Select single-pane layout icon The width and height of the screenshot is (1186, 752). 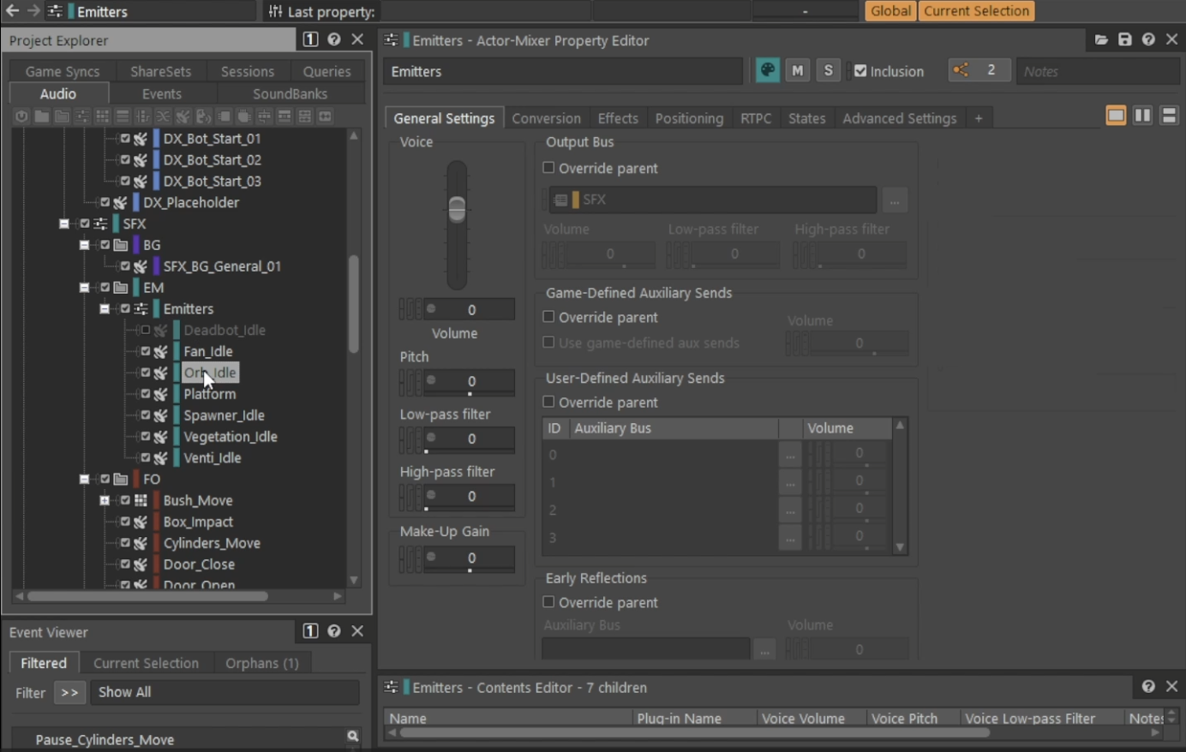click(1116, 115)
